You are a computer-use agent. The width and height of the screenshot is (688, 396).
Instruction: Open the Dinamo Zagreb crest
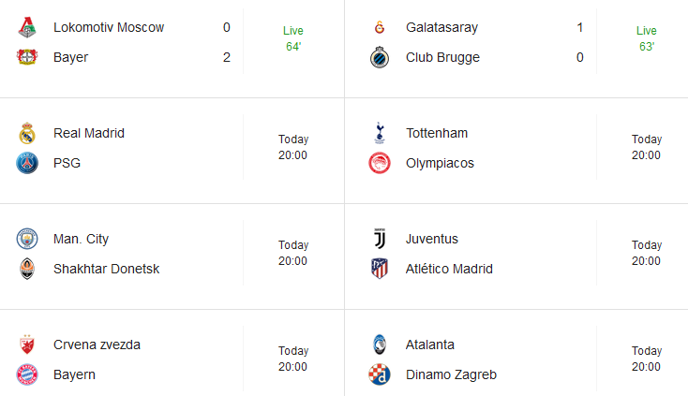click(380, 374)
